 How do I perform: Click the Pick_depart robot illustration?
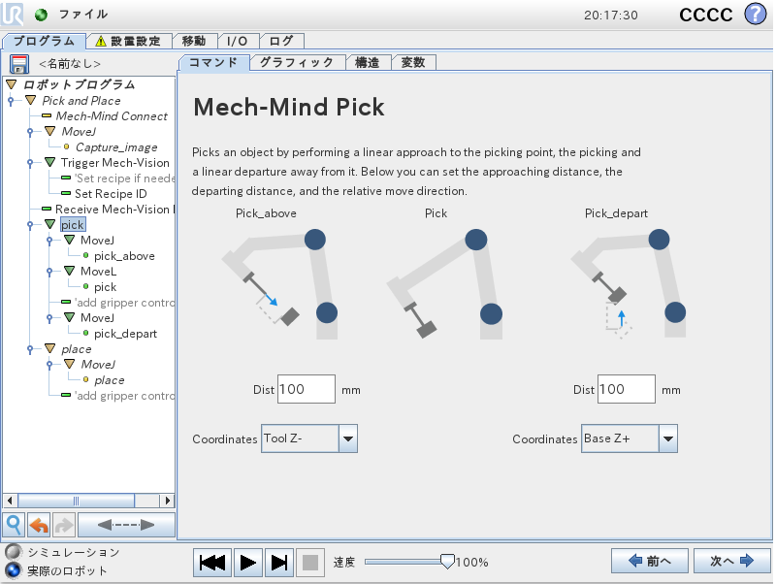[x=629, y=283]
